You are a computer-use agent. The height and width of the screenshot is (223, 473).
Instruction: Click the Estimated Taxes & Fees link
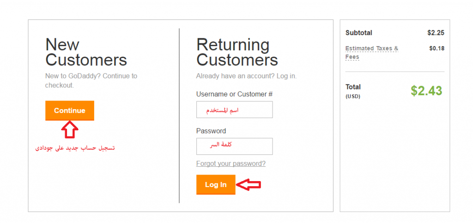pos(371,53)
